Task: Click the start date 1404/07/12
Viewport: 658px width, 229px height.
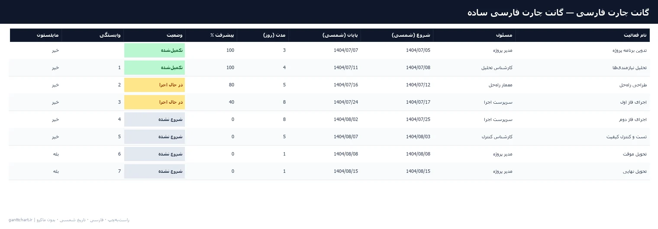Action: (x=418, y=85)
